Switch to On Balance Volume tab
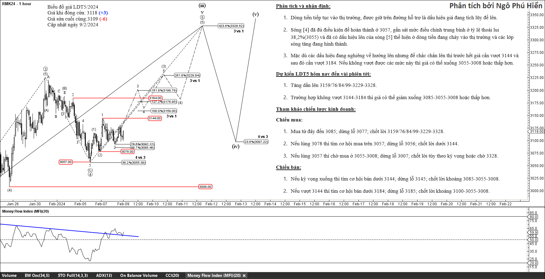 tap(139, 275)
